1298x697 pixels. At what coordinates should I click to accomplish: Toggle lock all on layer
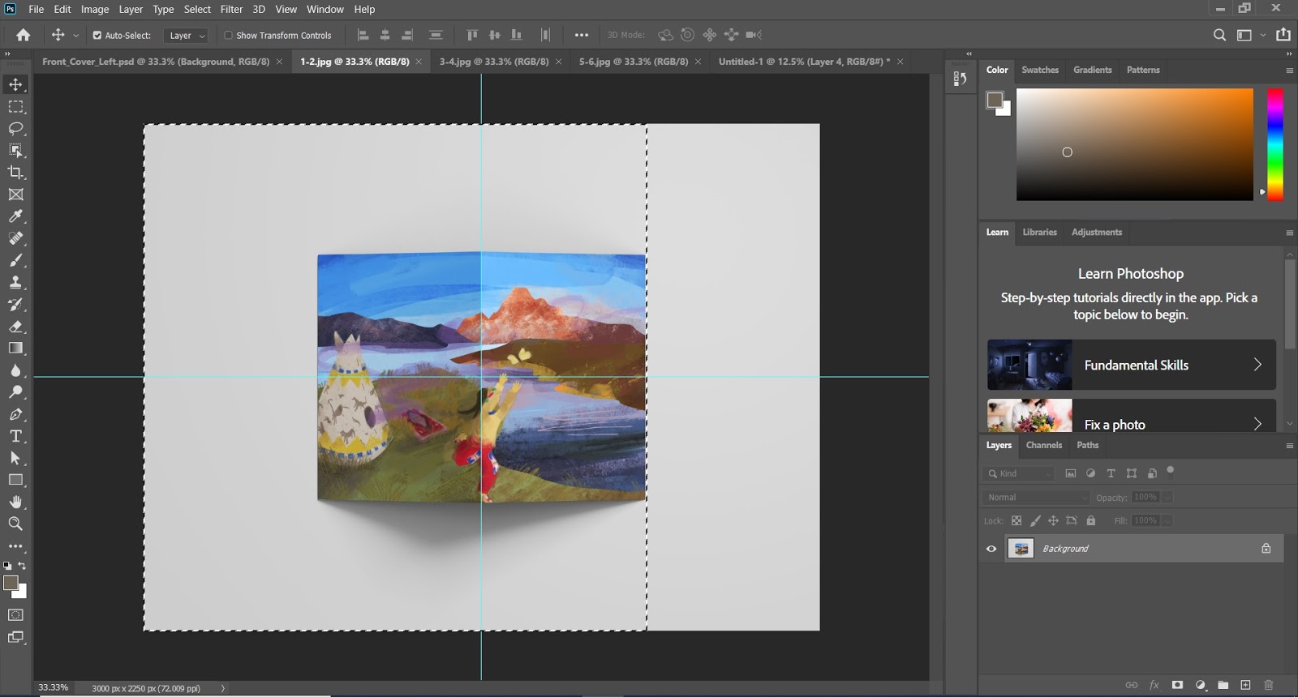1091,521
